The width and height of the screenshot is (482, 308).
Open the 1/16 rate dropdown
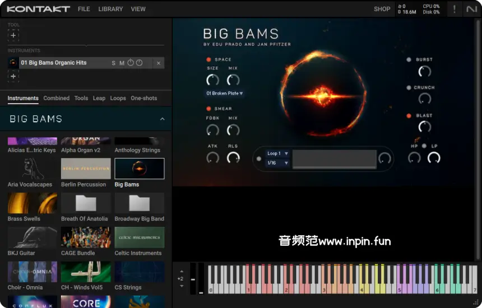point(277,163)
